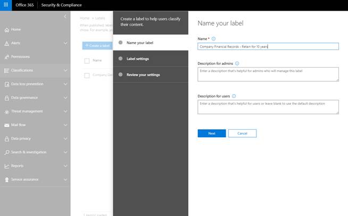Collapse the left navigation pane
The image size is (348, 216).
[65, 16]
